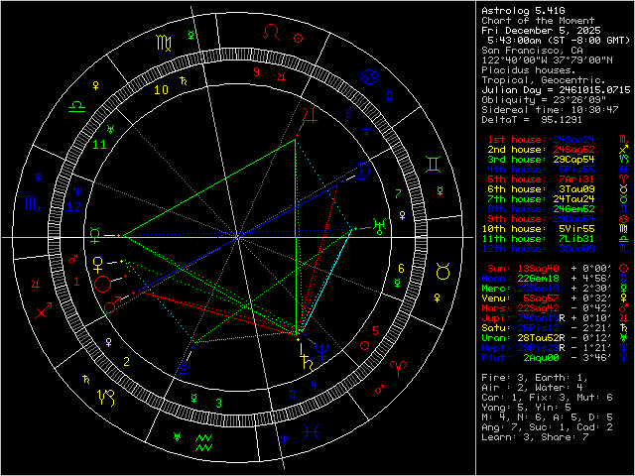Select the red Aries sign glyph on the wheel
The height and width of the screenshot is (476, 635).
tap(398, 370)
